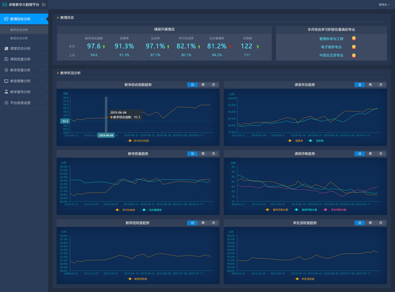Click the 教学状况分析 section heading

pos(71,73)
